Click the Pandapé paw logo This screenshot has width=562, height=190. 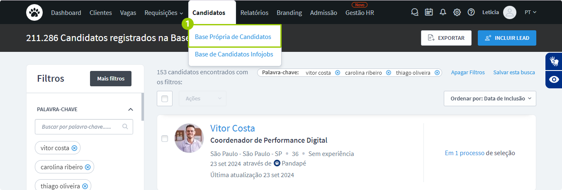click(x=34, y=12)
